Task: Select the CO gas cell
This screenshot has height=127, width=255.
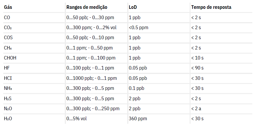Action: coord(7,17)
